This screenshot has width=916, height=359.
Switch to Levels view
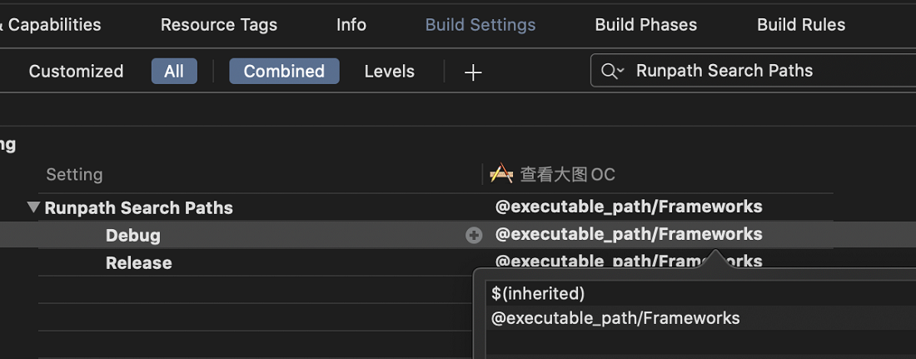[389, 72]
